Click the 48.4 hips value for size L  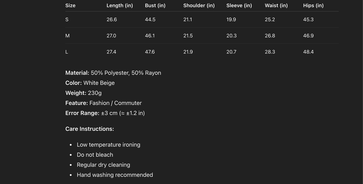point(308,52)
